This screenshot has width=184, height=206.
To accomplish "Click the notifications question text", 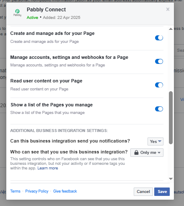I will coord(70,141).
